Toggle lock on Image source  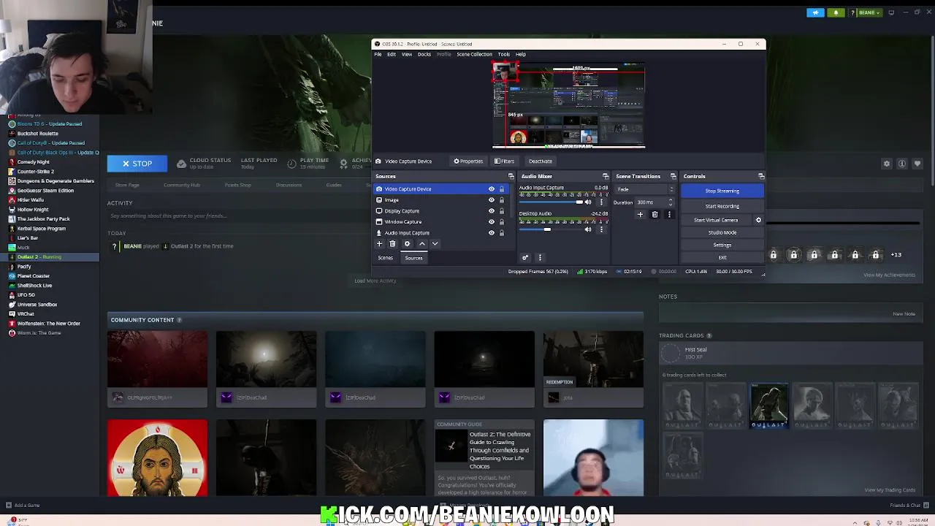[x=501, y=200]
